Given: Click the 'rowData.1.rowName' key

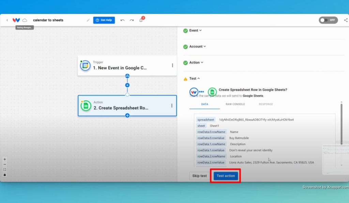Looking at the screenshot, I should point(211,144).
